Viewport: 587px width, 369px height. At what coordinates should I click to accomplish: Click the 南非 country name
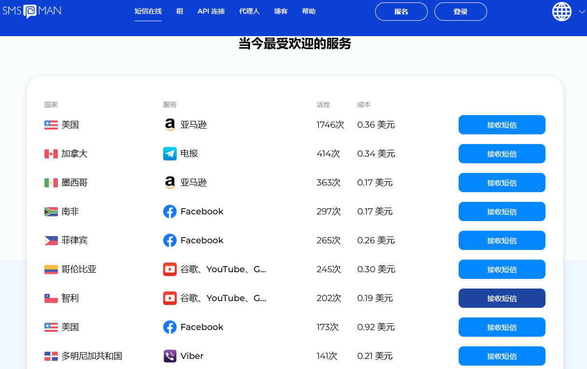click(x=70, y=211)
